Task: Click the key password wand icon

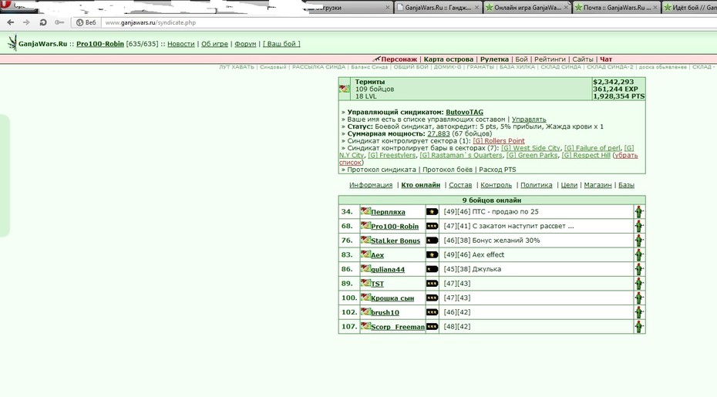Action: [x=59, y=22]
